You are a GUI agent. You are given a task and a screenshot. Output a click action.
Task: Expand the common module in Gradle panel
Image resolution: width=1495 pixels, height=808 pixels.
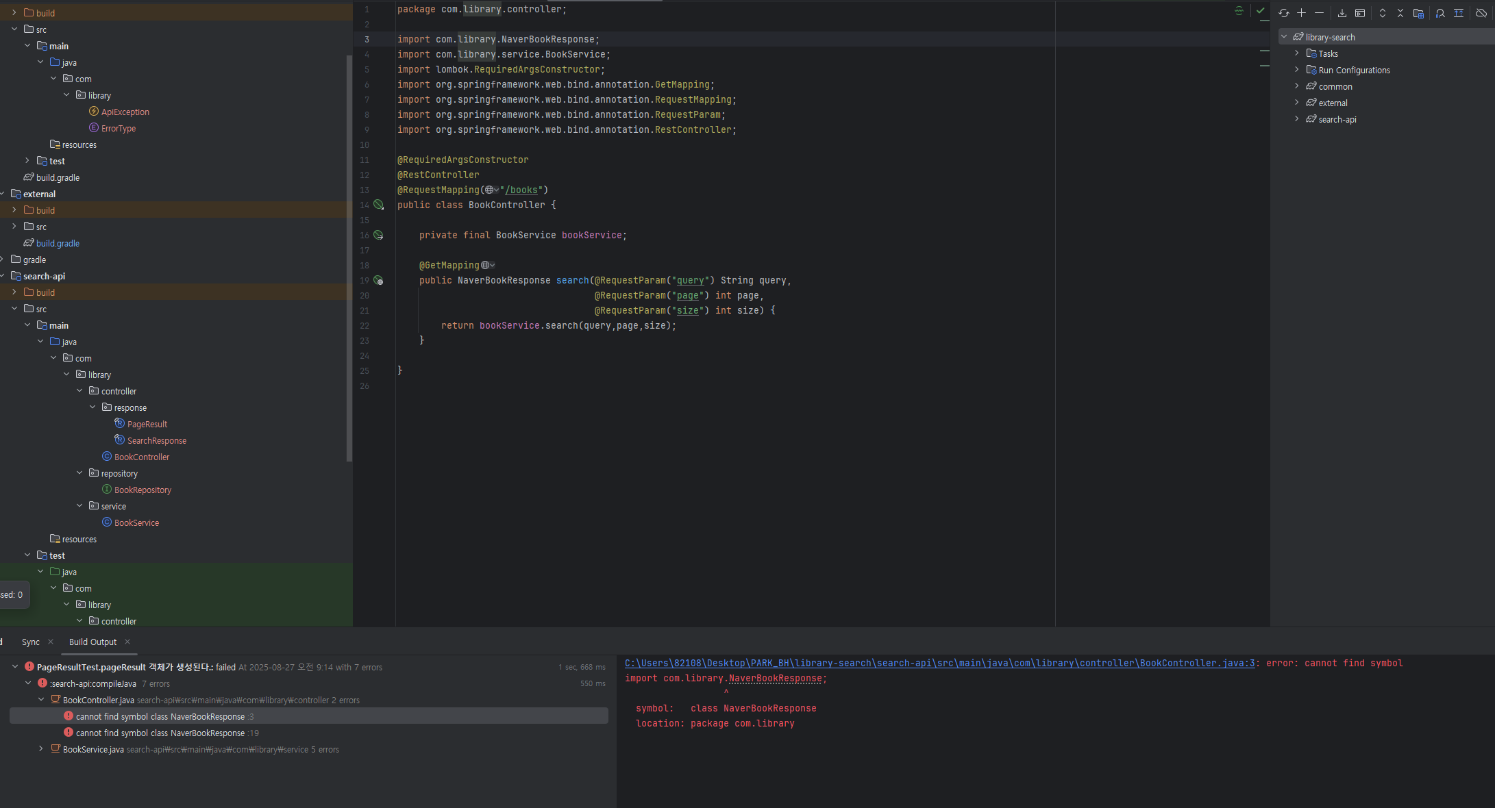(1296, 86)
